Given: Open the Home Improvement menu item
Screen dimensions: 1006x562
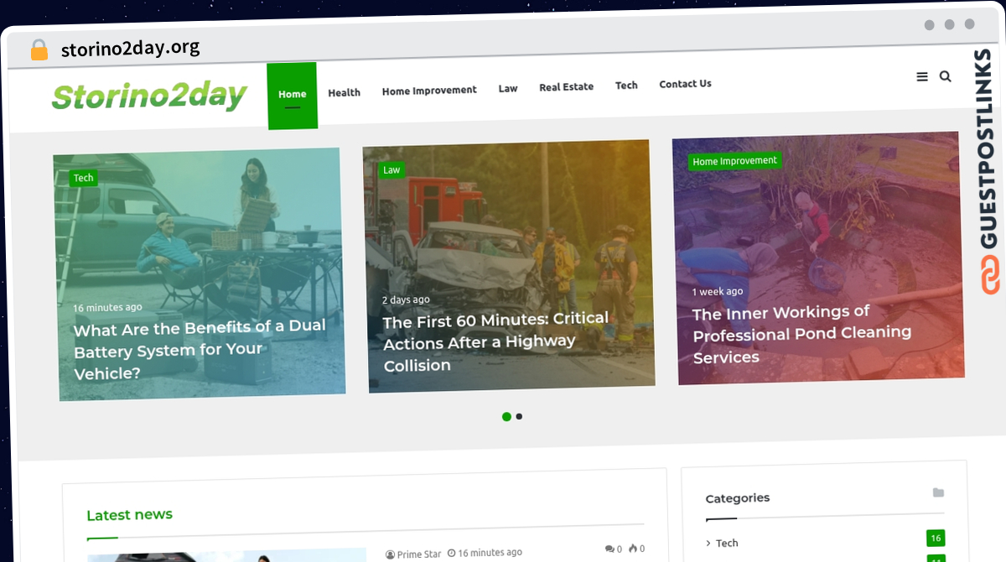Looking at the screenshot, I should (x=429, y=91).
